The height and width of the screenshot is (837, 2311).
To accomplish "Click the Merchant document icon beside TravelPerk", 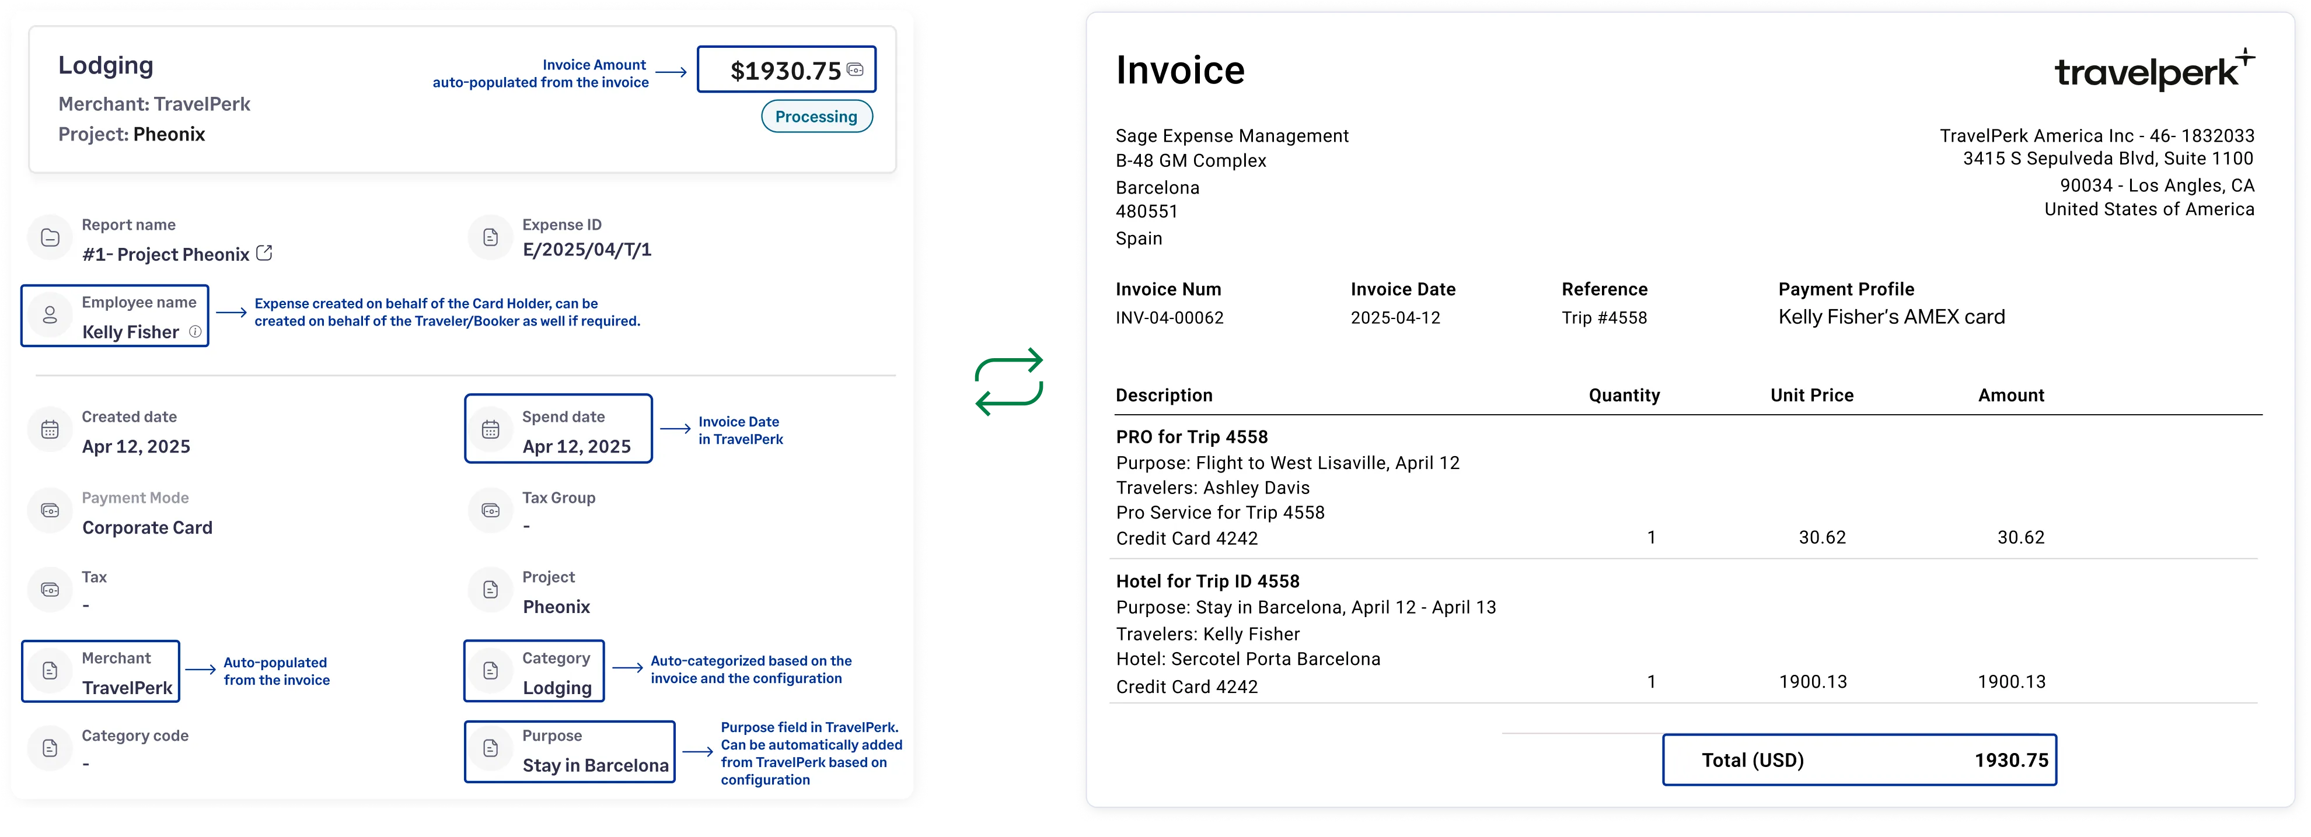I will tap(50, 670).
